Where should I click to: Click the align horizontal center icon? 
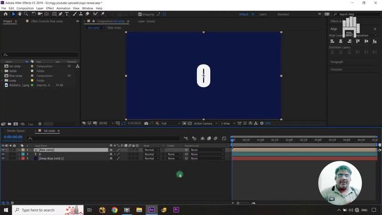click(x=341, y=41)
